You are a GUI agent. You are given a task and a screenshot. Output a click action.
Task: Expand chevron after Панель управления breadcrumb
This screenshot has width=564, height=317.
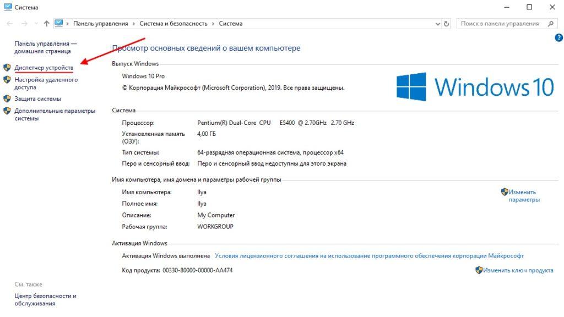pos(134,24)
